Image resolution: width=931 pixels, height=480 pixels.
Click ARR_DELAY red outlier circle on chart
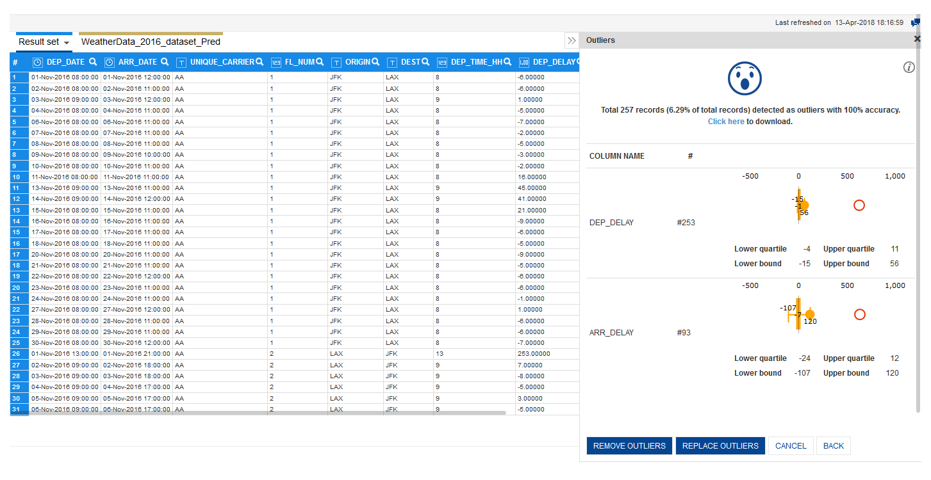click(860, 314)
